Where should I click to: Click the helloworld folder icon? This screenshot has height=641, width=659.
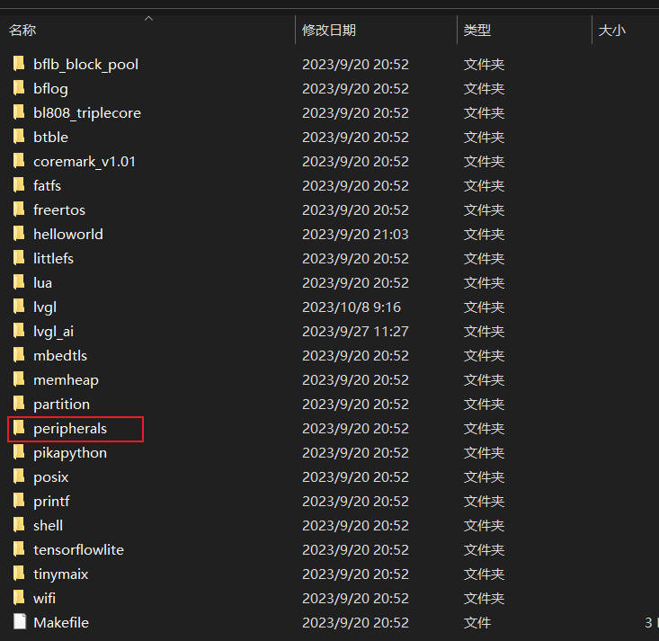pyautogui.click(x=19, y=234)
